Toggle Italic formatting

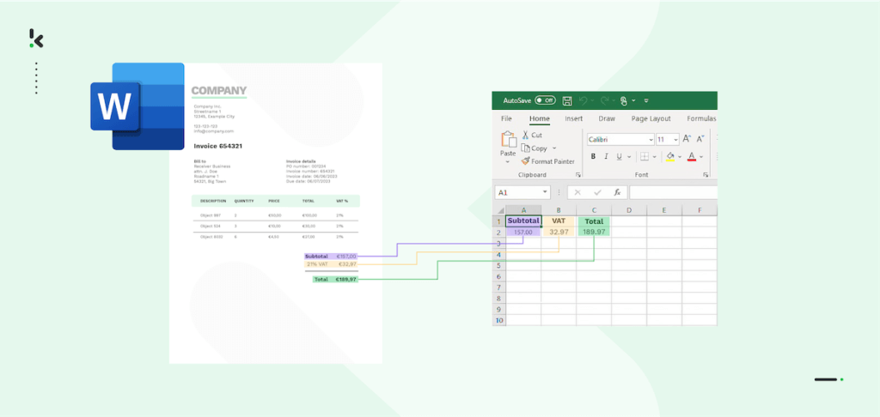606,157
